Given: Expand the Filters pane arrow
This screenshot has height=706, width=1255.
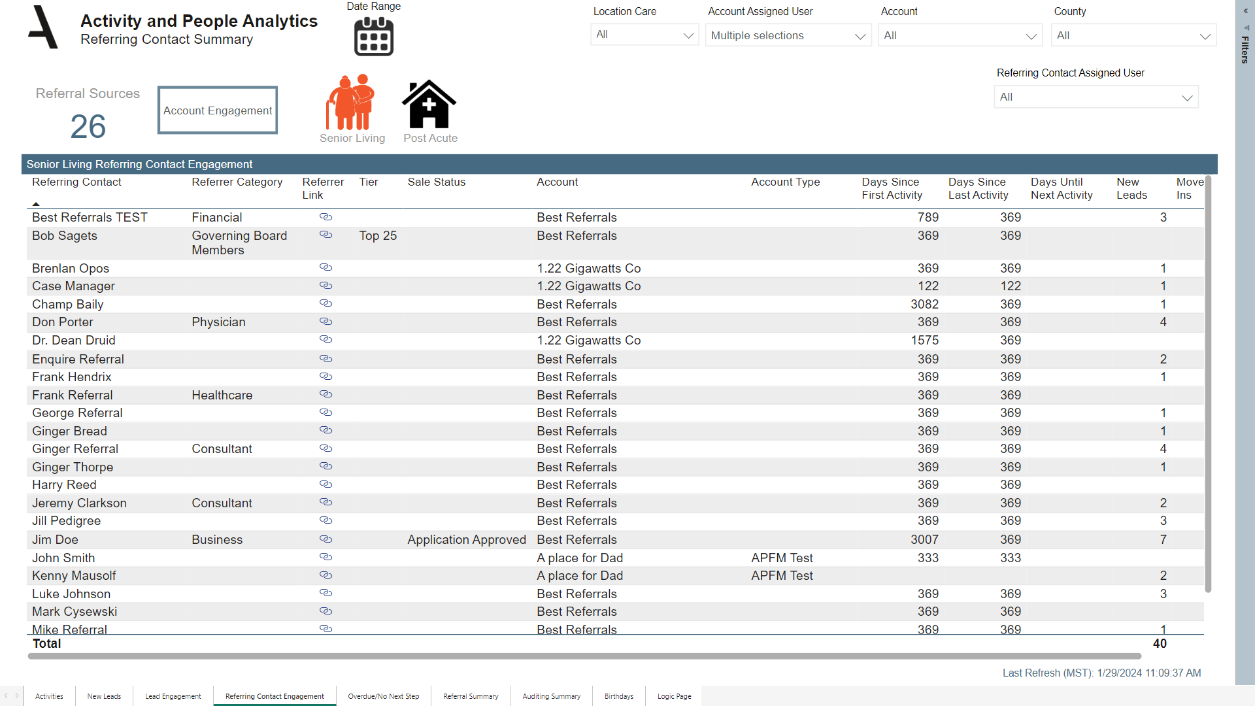Looking at the screenshot, I should tap(1245, 11).
